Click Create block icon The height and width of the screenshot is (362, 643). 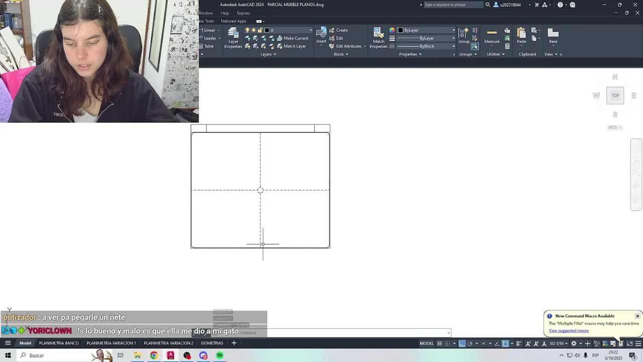point(332,30)
